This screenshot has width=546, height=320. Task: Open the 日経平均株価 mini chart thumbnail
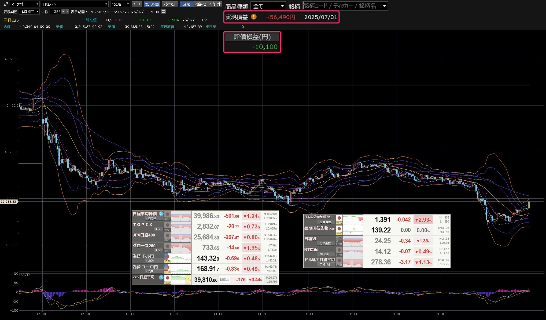(x=181, y=216)
